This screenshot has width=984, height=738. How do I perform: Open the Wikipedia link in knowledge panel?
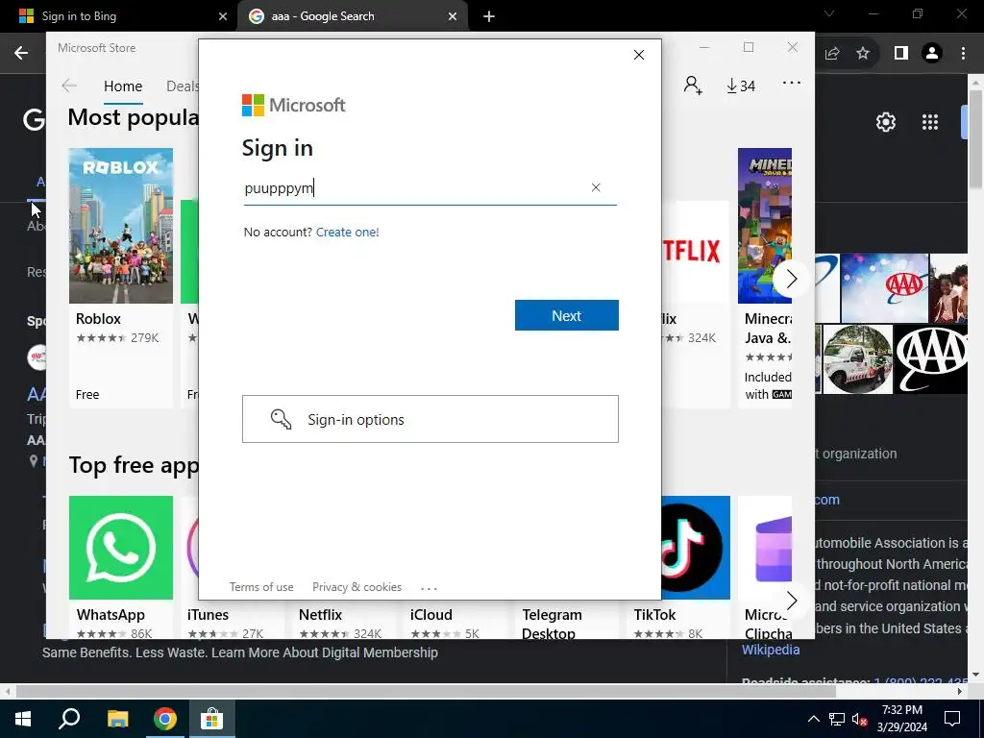771,651
